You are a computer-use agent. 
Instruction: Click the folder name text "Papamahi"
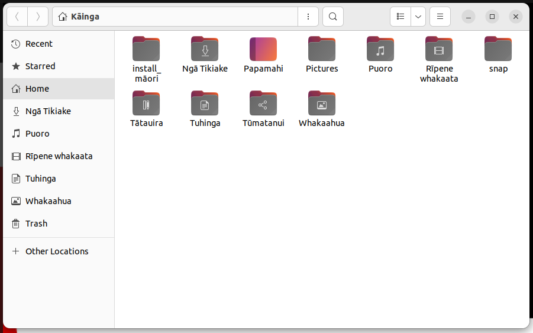coord(263,69)
